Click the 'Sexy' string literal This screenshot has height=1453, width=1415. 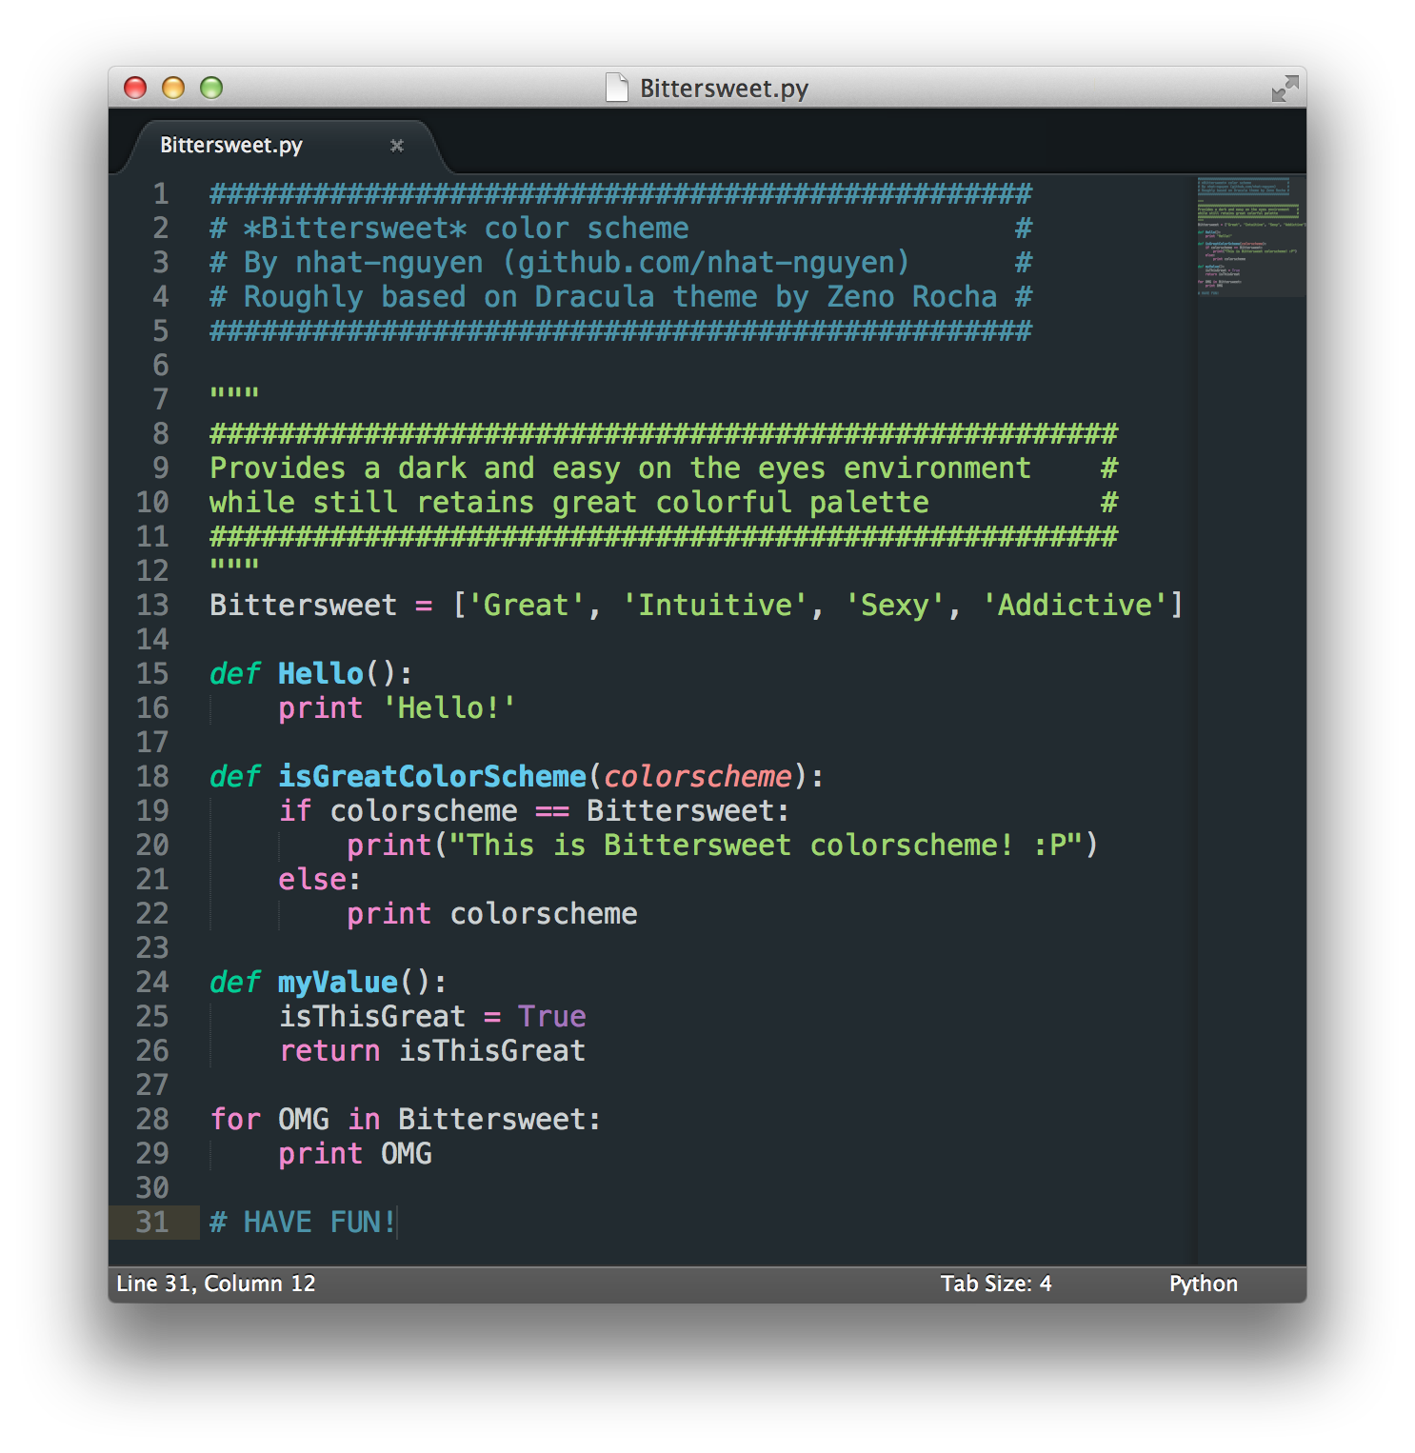pyautogui.click(x=895, y=606)
